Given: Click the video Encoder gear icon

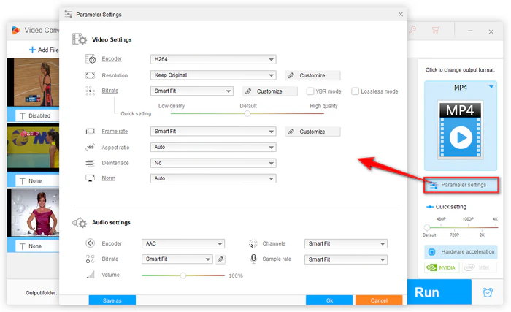Looking at the screenshot, I should point(91,58).
